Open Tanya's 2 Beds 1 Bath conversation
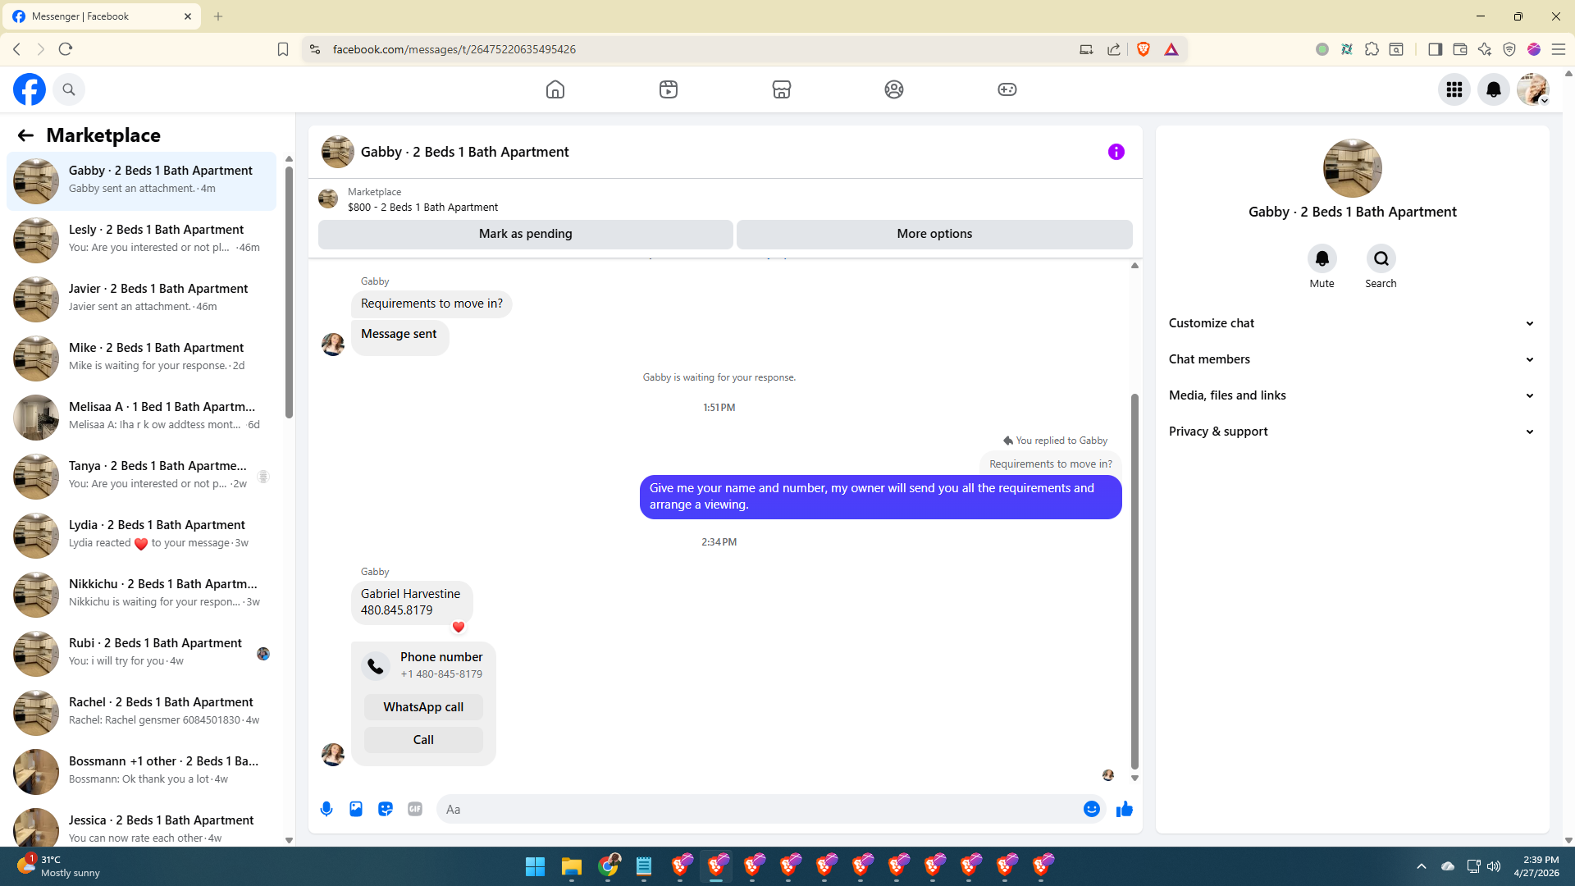 (x=141, y=476)
